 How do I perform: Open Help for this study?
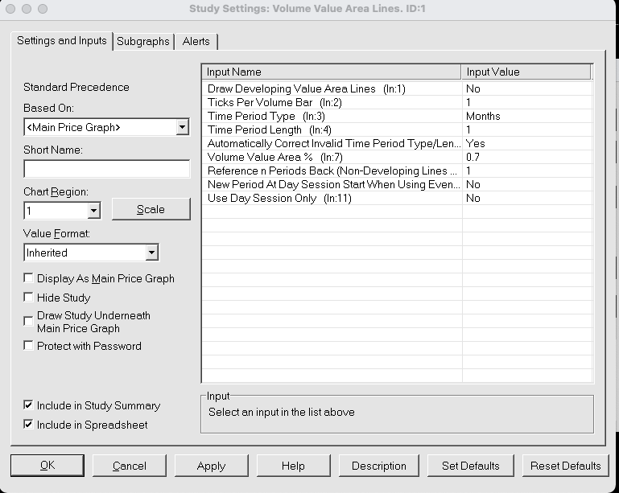[293, 466]
